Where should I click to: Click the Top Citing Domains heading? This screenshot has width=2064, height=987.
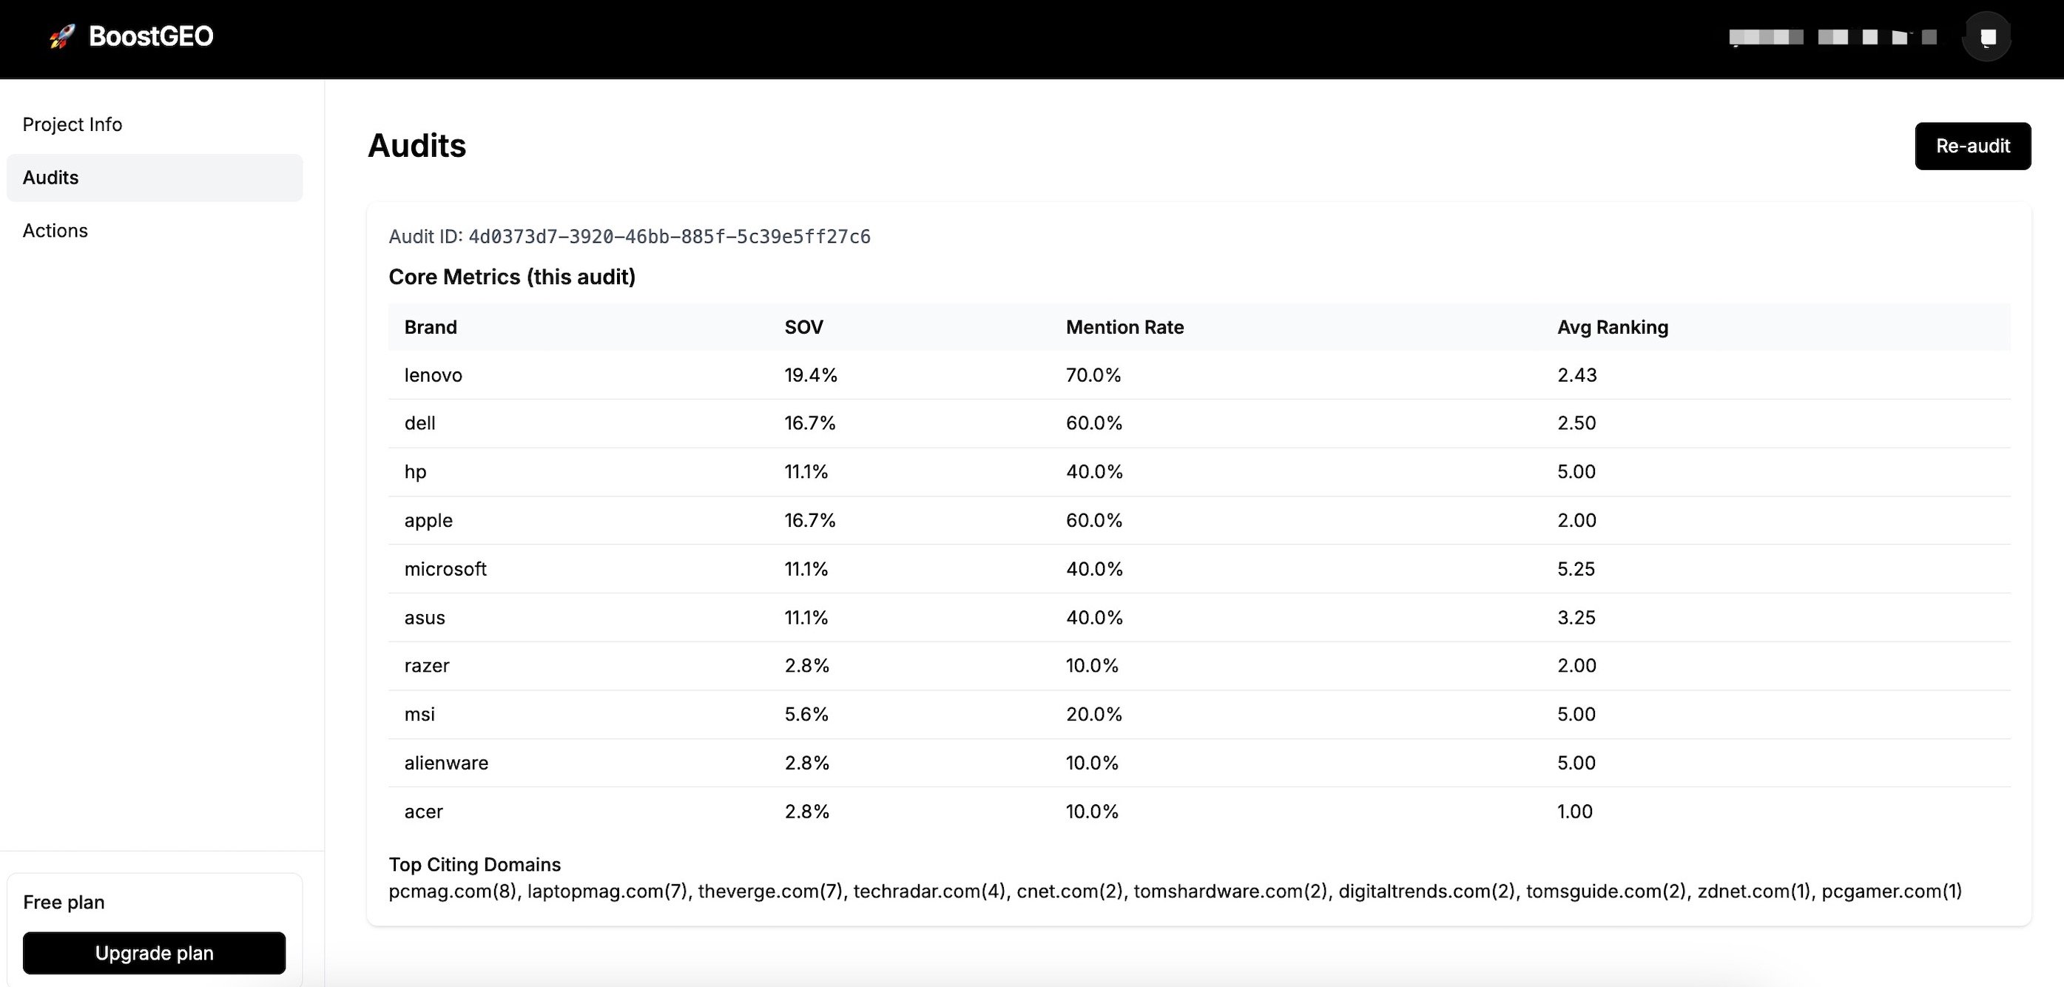[x=474, y=864]
